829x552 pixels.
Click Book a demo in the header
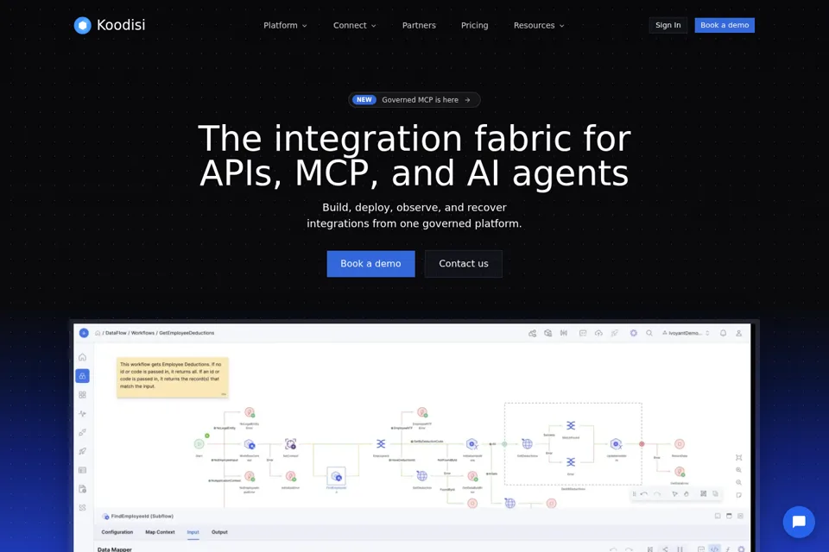coord(725,25)
